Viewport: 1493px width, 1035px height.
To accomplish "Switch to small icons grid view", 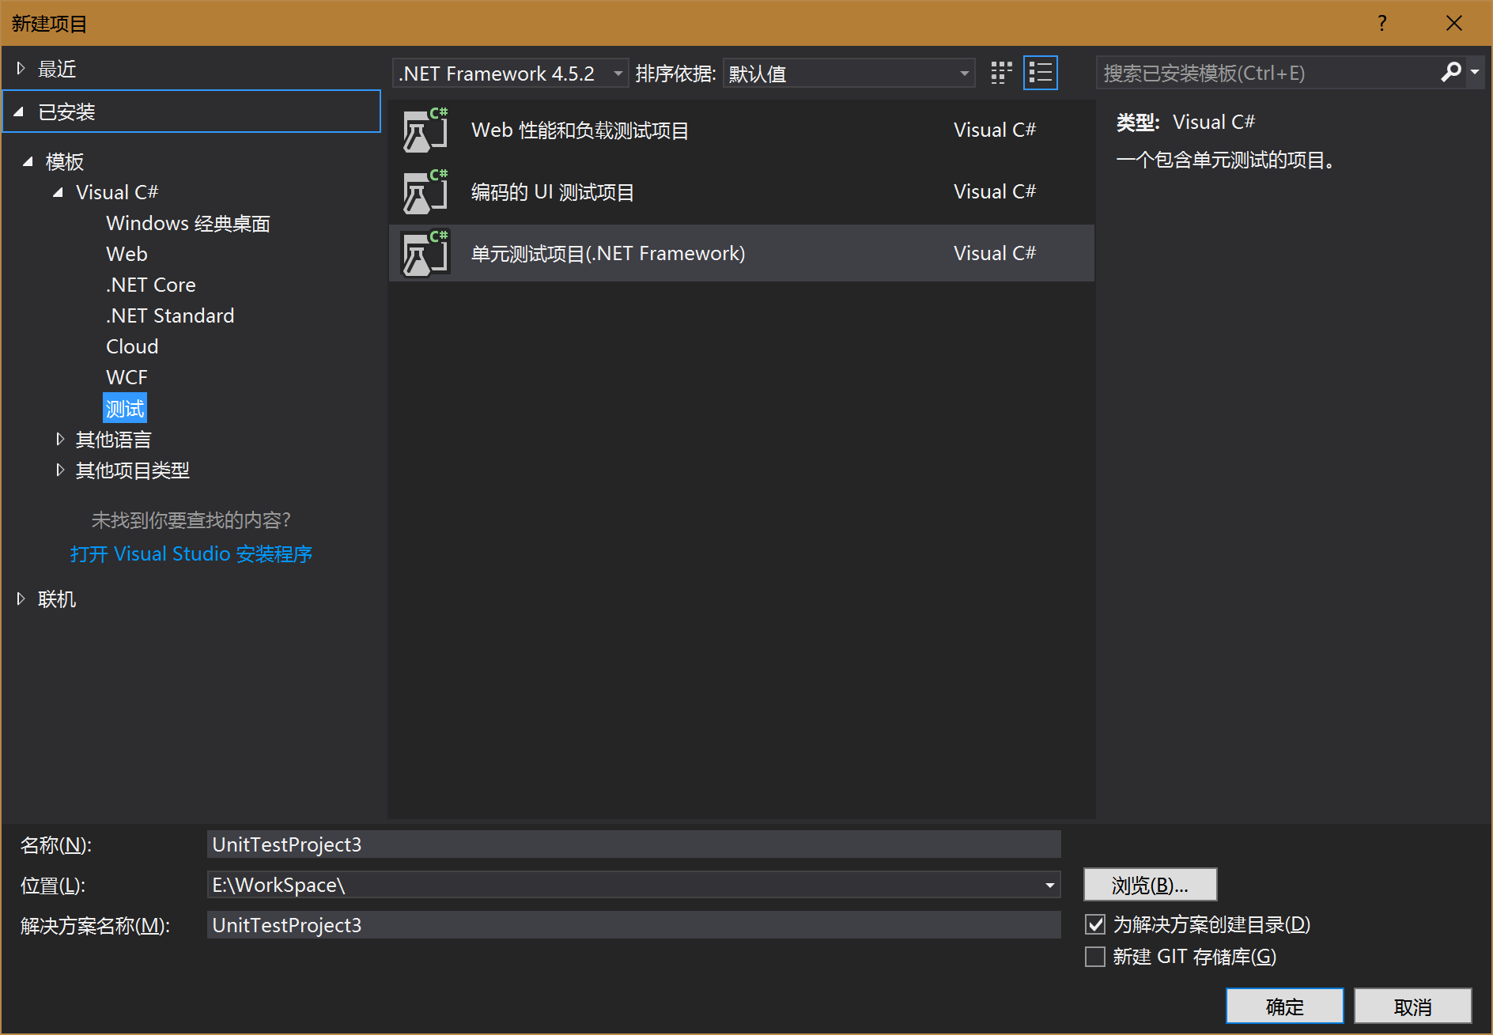I will [1001, 74].
